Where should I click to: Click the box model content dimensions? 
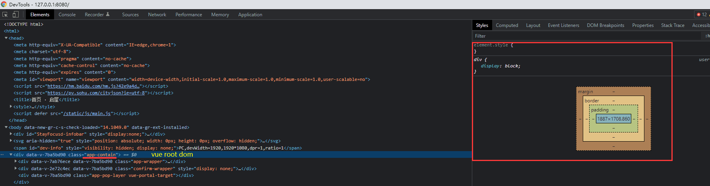coord(613,119)
